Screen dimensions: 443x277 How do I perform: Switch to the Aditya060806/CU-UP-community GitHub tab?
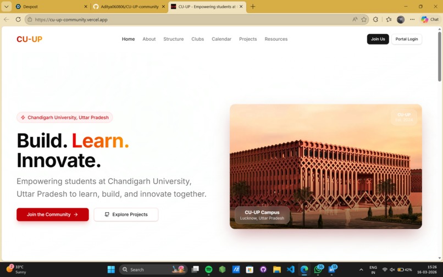(x=129, y=7)
